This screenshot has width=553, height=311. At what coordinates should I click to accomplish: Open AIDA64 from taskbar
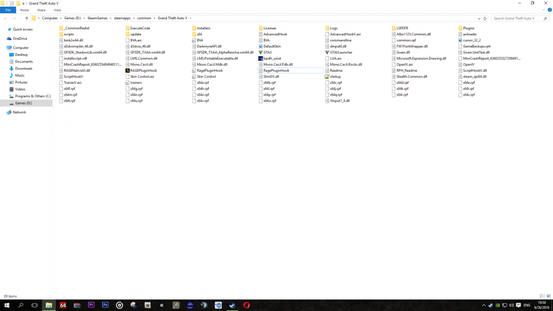[63, 305]
